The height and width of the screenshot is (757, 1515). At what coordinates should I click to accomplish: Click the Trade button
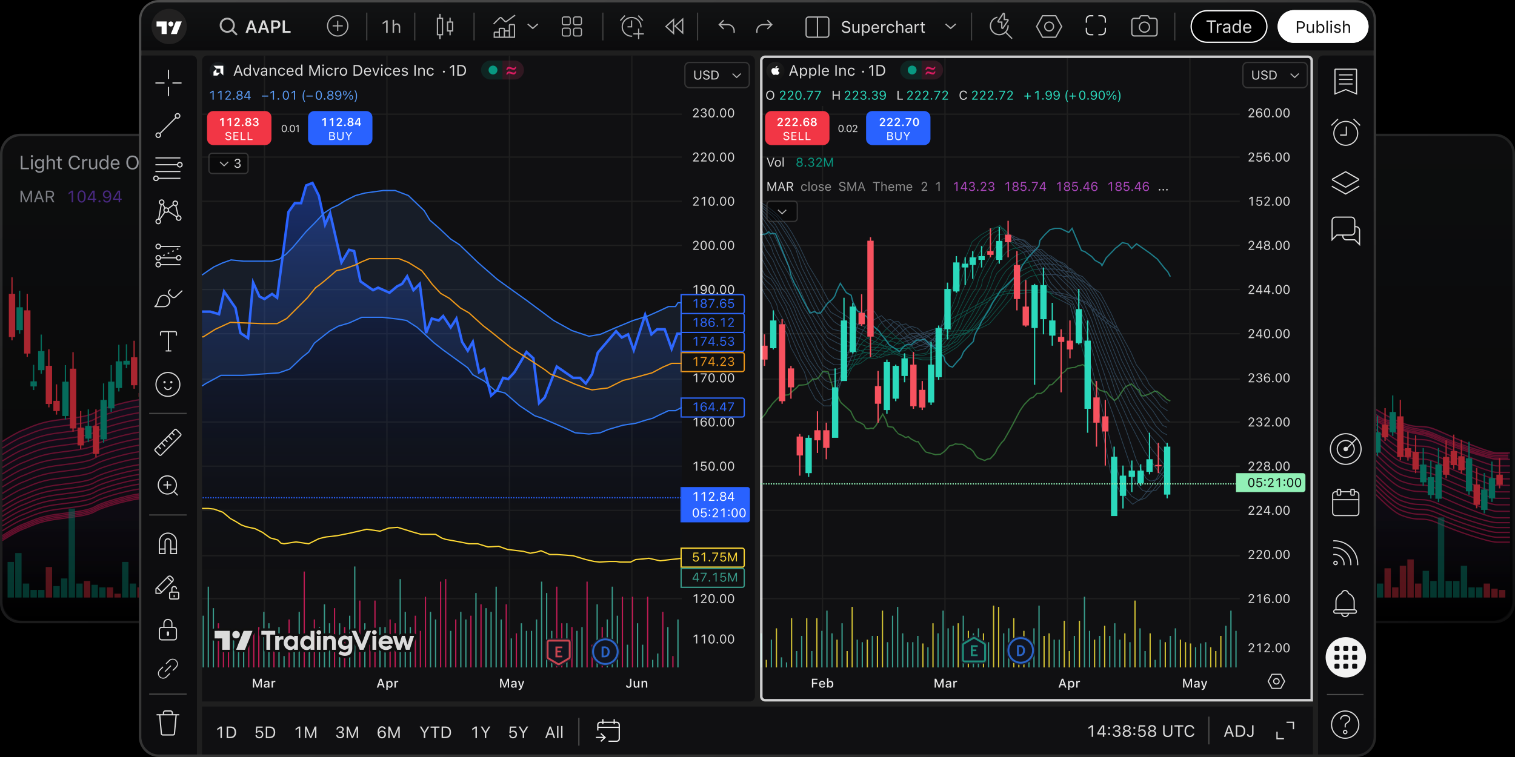(1228, 27)
